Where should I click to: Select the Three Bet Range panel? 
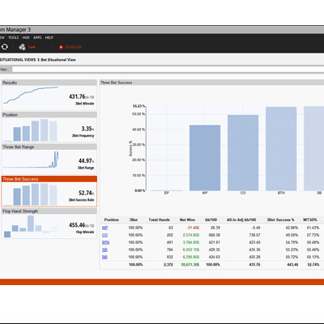(x=49, y=159)
